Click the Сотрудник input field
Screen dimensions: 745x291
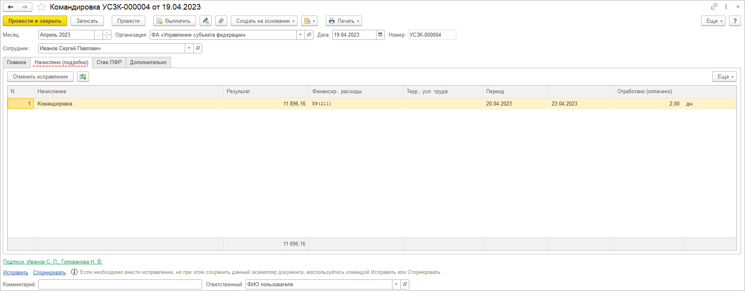112,48
